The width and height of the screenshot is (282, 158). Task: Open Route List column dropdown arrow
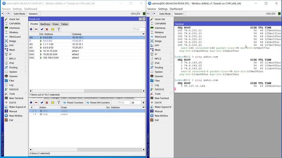[x=143, y=34]
